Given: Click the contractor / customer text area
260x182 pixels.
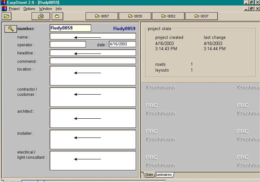Looking at the screenshot, I should point(93,97).
